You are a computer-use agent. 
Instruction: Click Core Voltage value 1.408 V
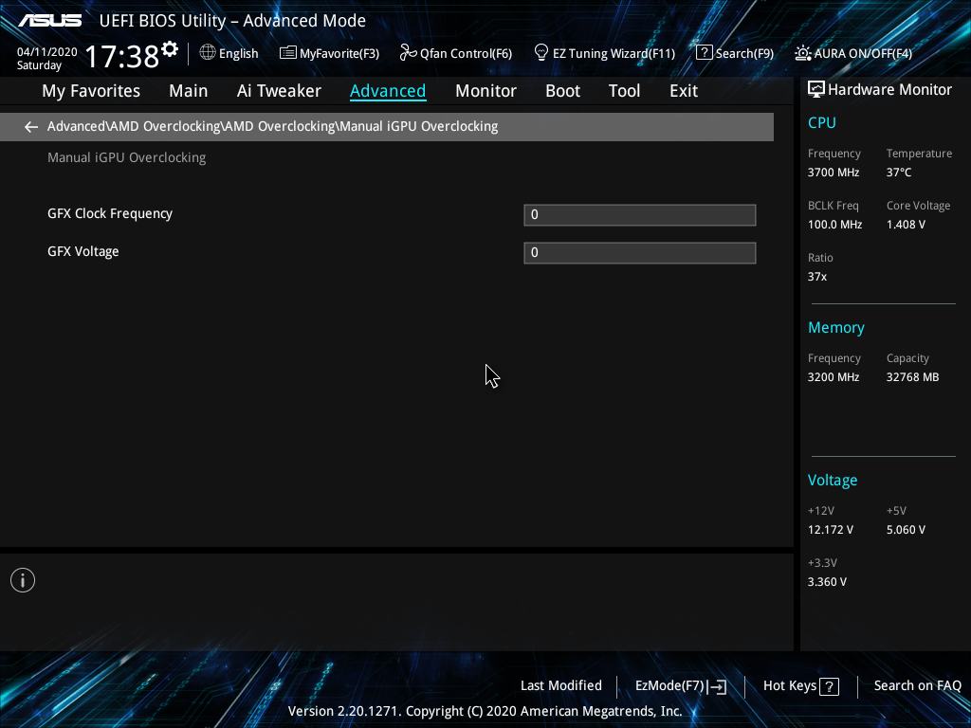[906, 224]
